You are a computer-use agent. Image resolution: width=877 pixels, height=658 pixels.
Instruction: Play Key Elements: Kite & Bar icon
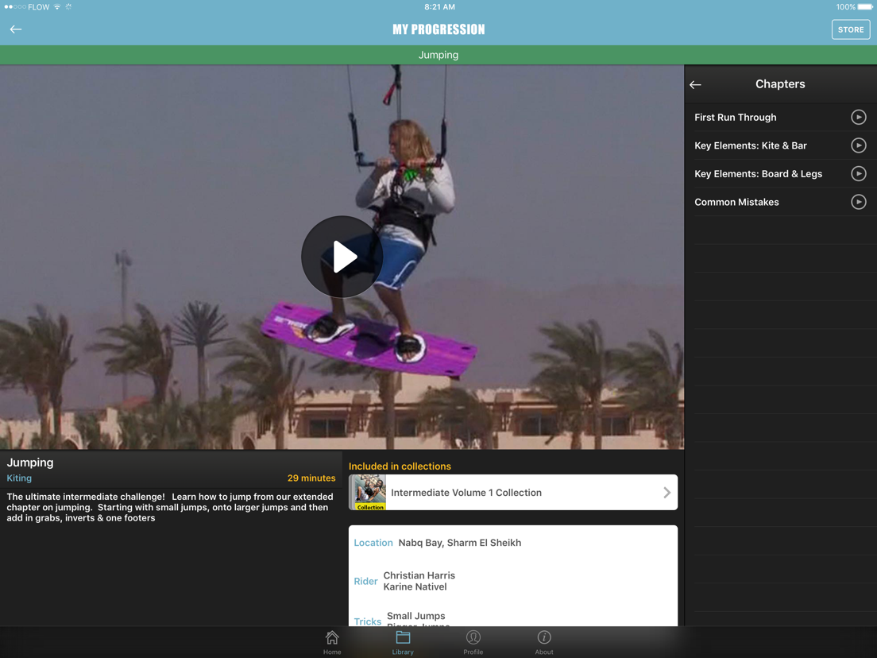tap(859, 145)
